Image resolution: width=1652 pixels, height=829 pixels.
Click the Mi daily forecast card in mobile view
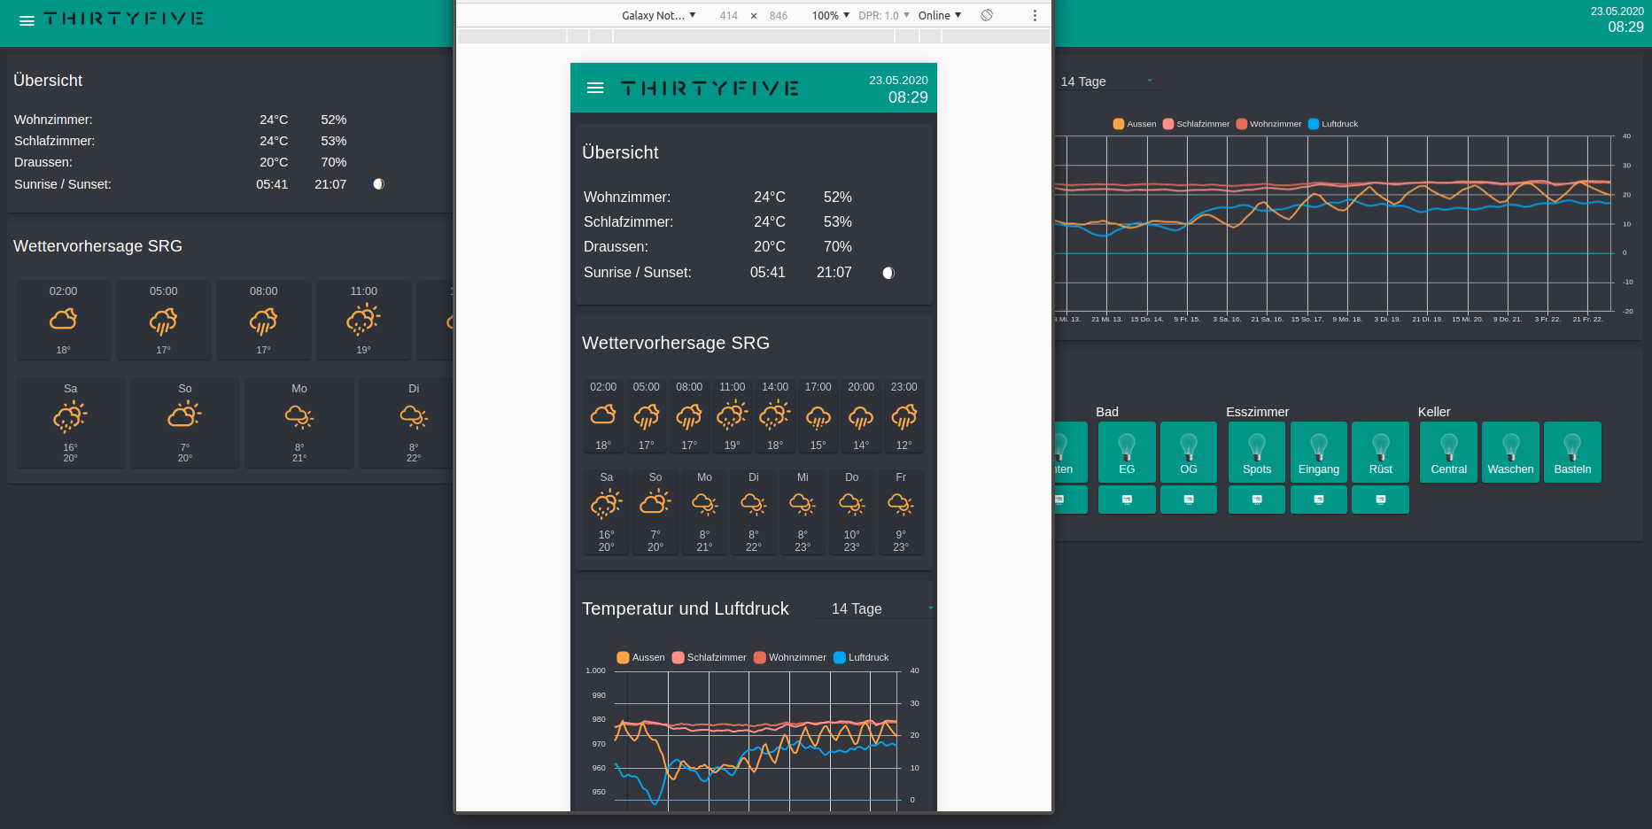click(803, 512)
